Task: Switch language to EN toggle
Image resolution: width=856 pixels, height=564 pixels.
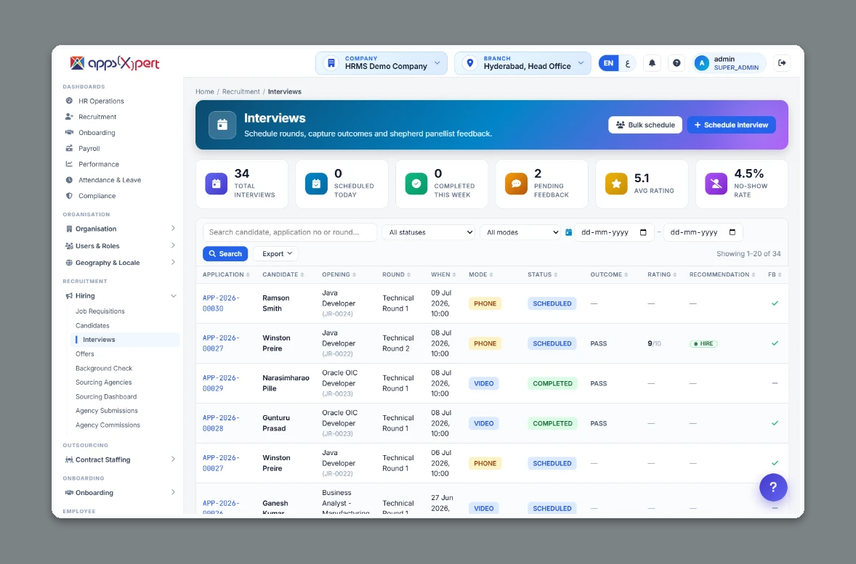Action: [x=608, y=63]
